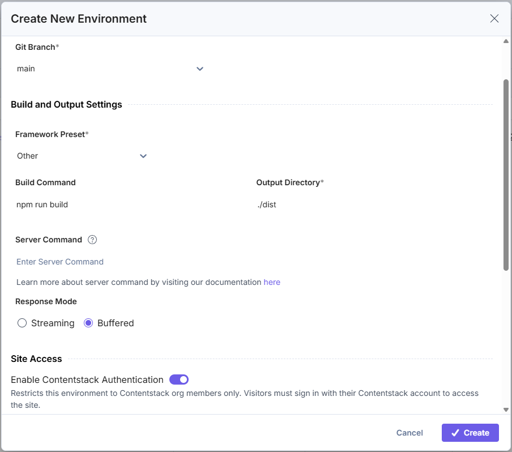Click the Output Directory field showing ./dist
Viewport: 512px width, 452px height.
[374, 205]
